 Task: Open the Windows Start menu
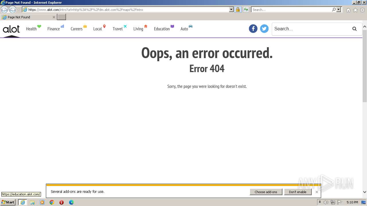point(8,202)
